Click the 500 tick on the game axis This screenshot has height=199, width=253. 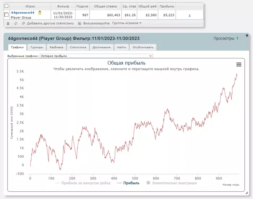(135, 178)
